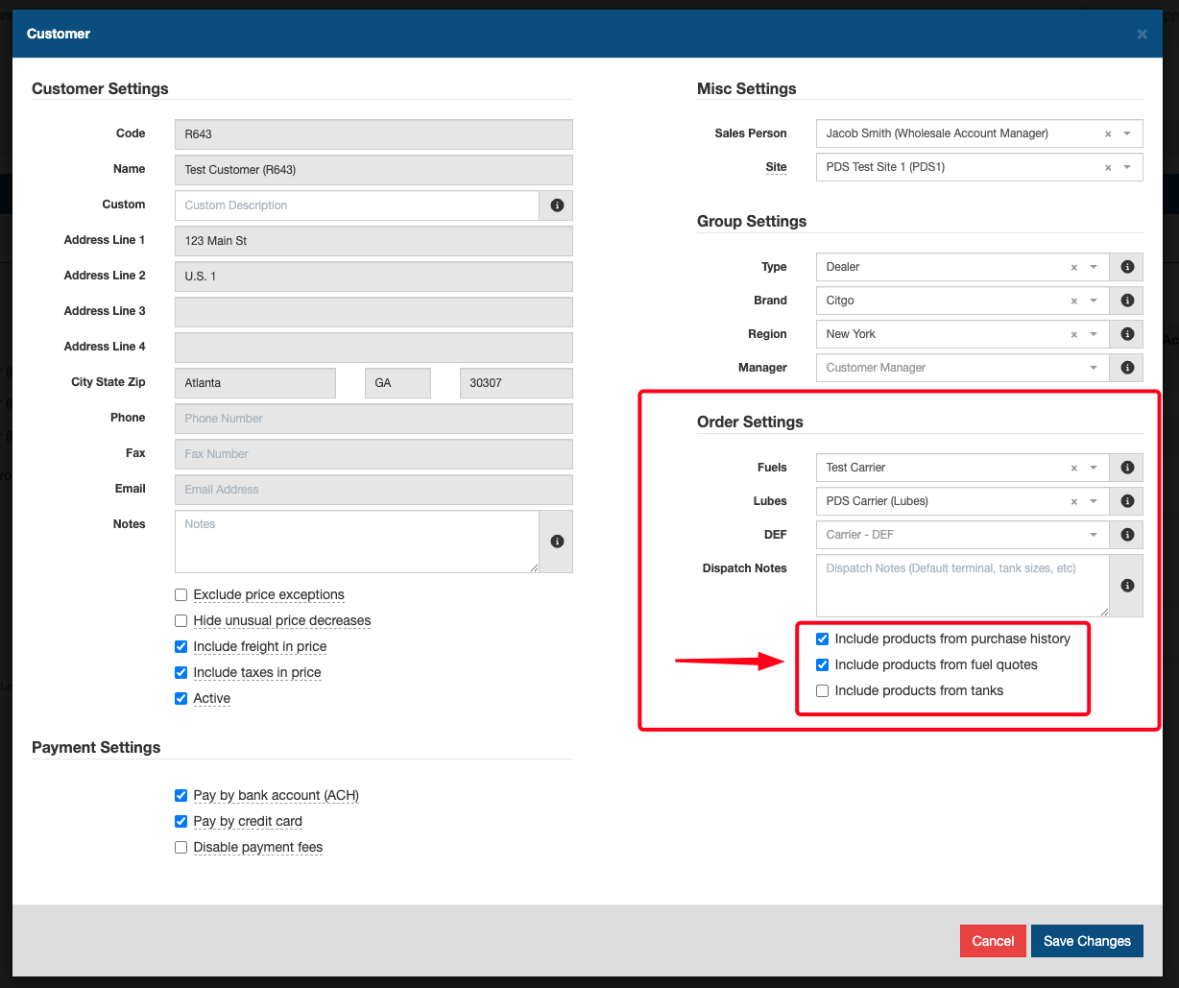
Task: Click the city field showing Atlanta
Action: [x=255, y=383]
